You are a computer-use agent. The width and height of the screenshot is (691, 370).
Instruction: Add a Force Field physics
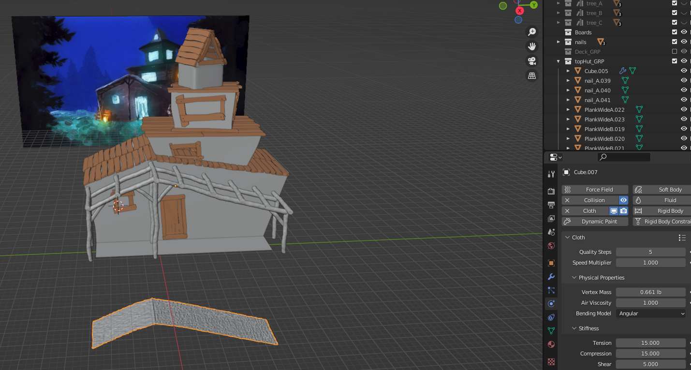click(x=595, y=190)
